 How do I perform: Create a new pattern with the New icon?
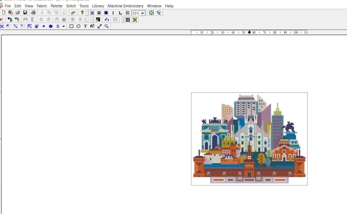[x=3, y=13]
